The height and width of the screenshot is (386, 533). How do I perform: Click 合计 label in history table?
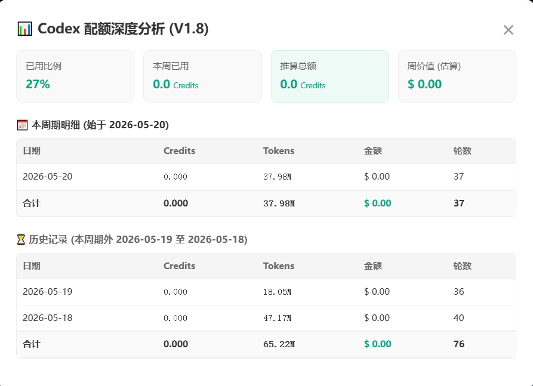32,344
